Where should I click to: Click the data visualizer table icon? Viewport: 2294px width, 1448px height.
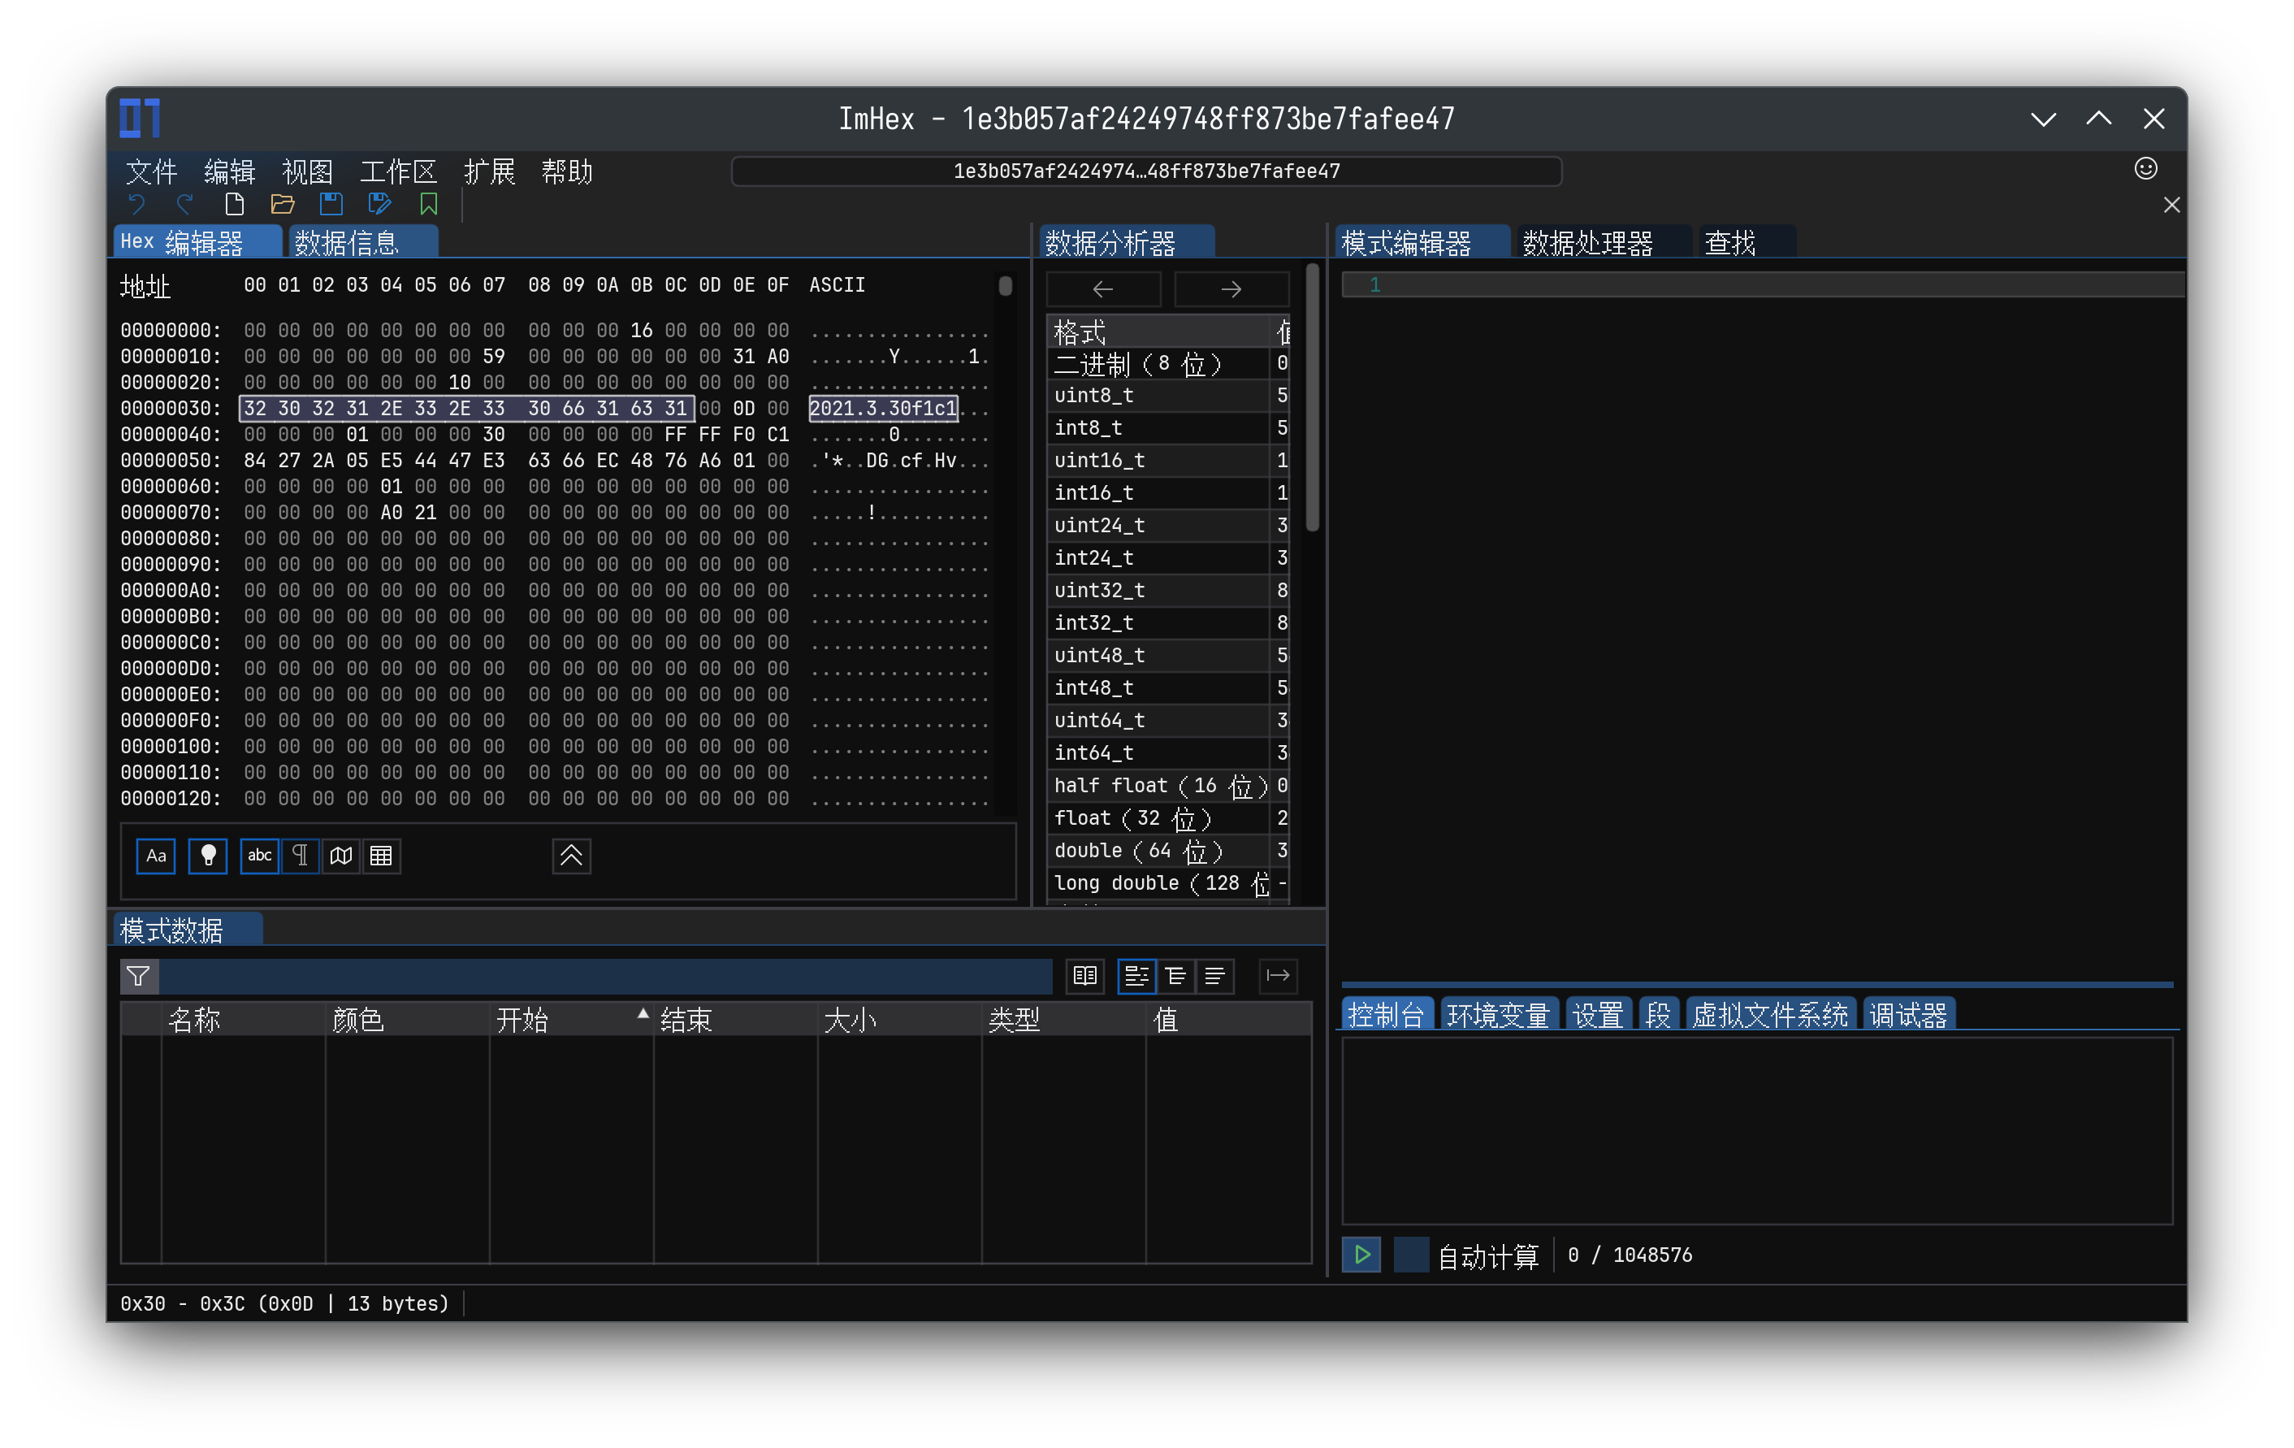click(381, 855)
